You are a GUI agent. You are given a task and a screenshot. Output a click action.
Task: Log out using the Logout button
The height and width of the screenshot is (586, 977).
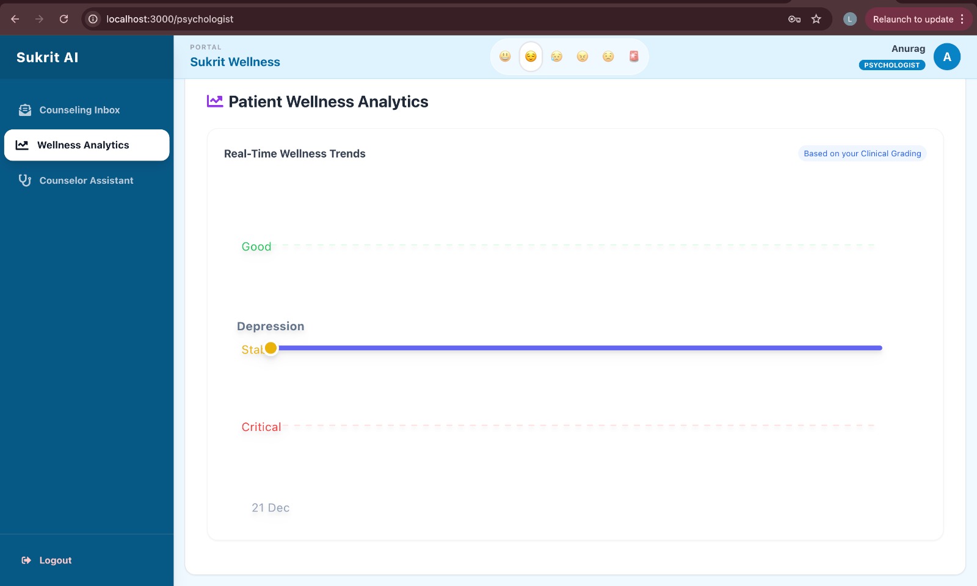(47, 560)
